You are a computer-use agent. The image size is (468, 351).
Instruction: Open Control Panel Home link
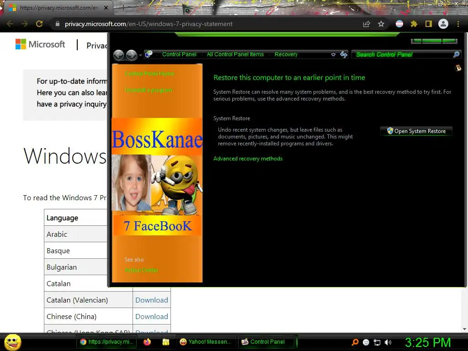point(149,74)
